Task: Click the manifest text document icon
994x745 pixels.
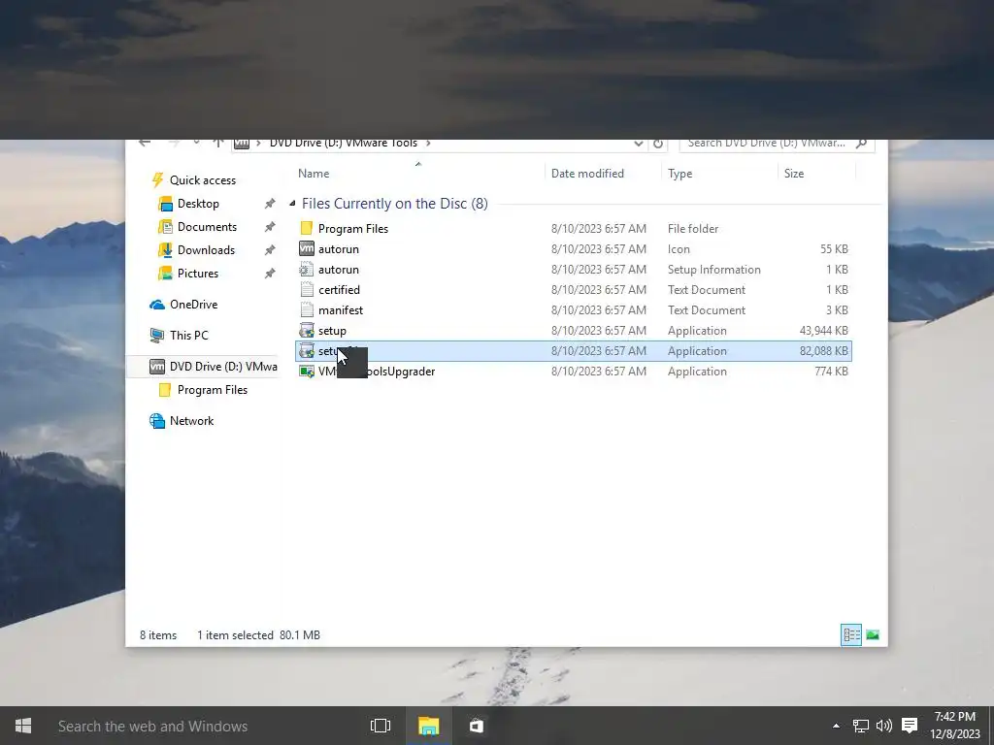Action: coord(307,309)
